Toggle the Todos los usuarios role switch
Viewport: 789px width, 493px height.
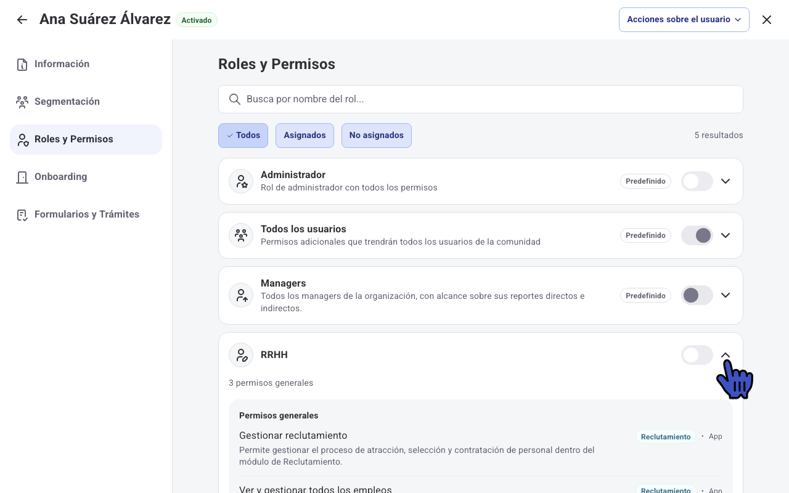click(x=697, y=235)
